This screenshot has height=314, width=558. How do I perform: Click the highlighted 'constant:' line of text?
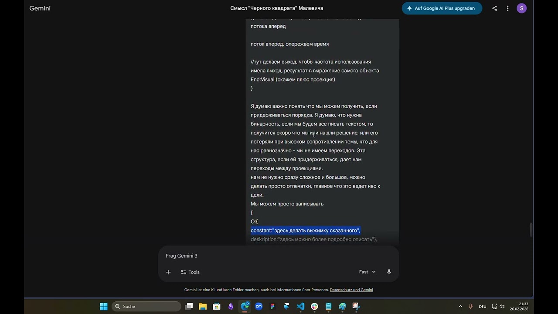click(x=306, y=230)
